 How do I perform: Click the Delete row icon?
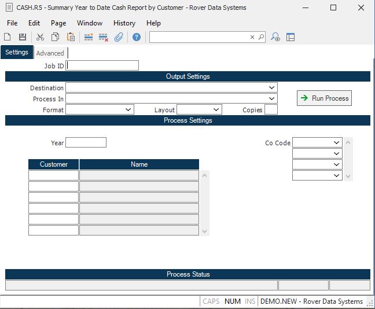tap(104, 37)
